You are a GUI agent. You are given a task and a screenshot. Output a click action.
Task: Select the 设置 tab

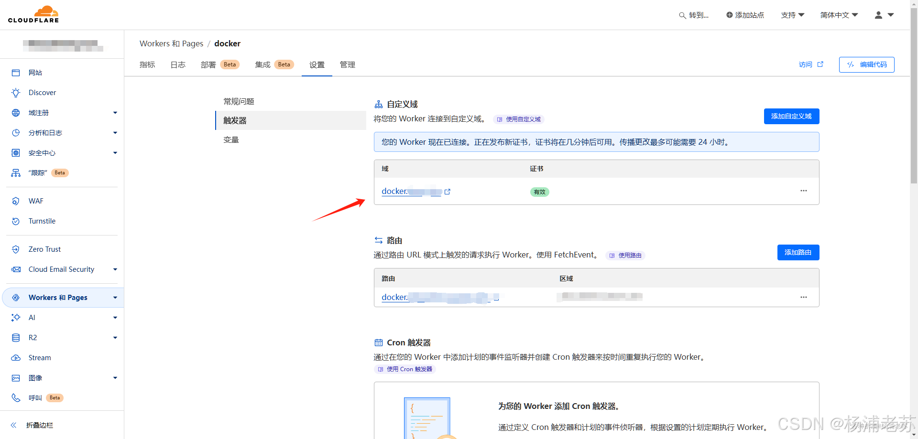point(317,64)
